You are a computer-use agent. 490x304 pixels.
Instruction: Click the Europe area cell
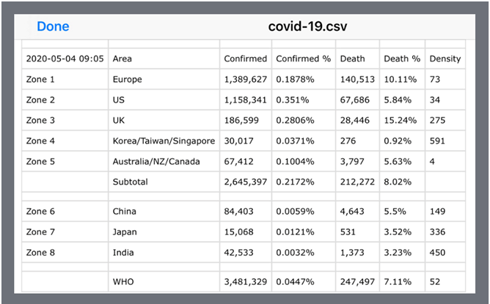coord(128,79)
